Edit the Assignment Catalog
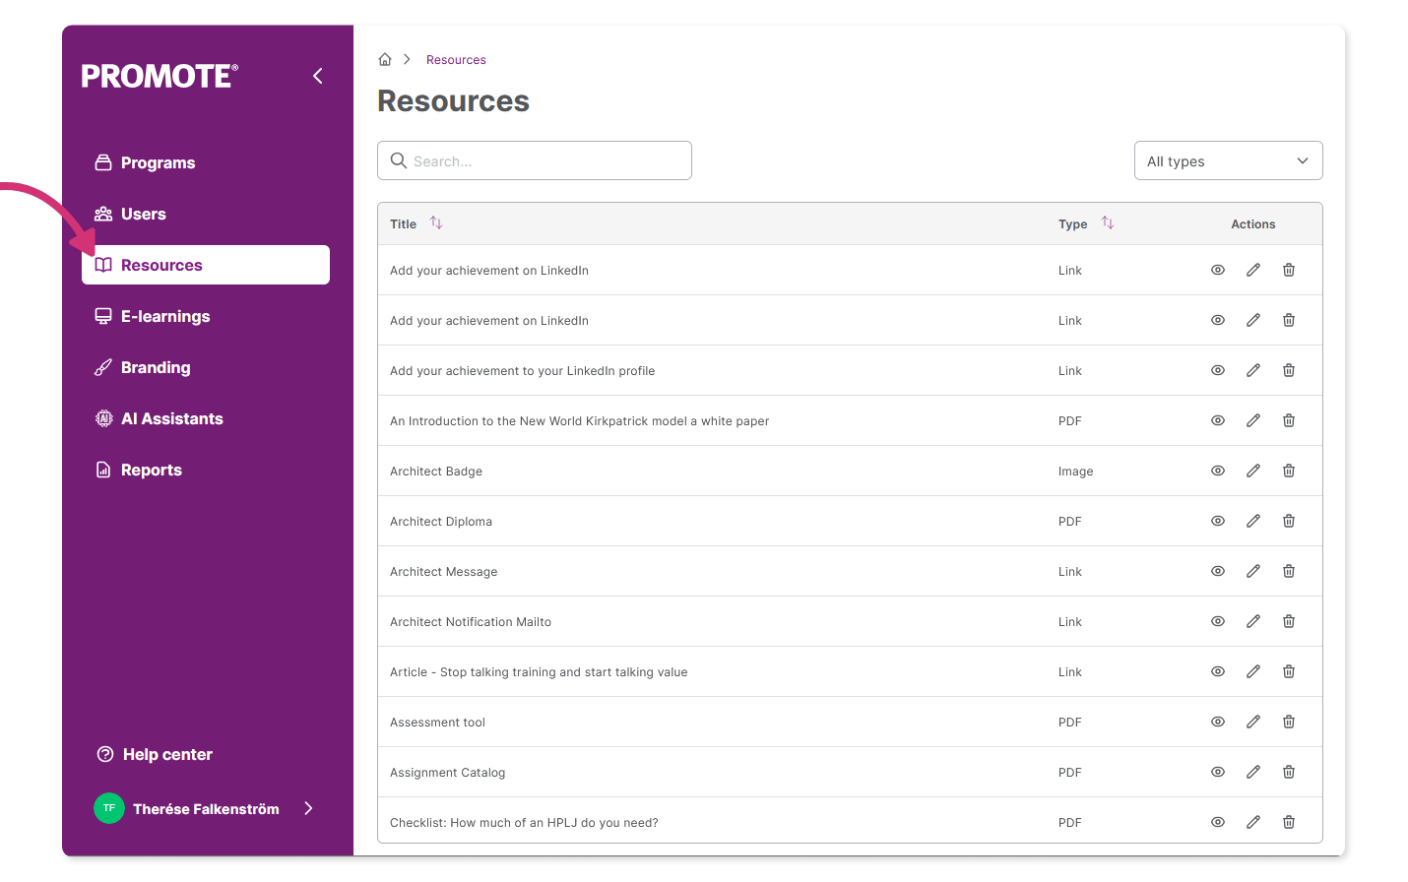The height and width of the screenshot is (882, 1408). [x=1253, y=772]
